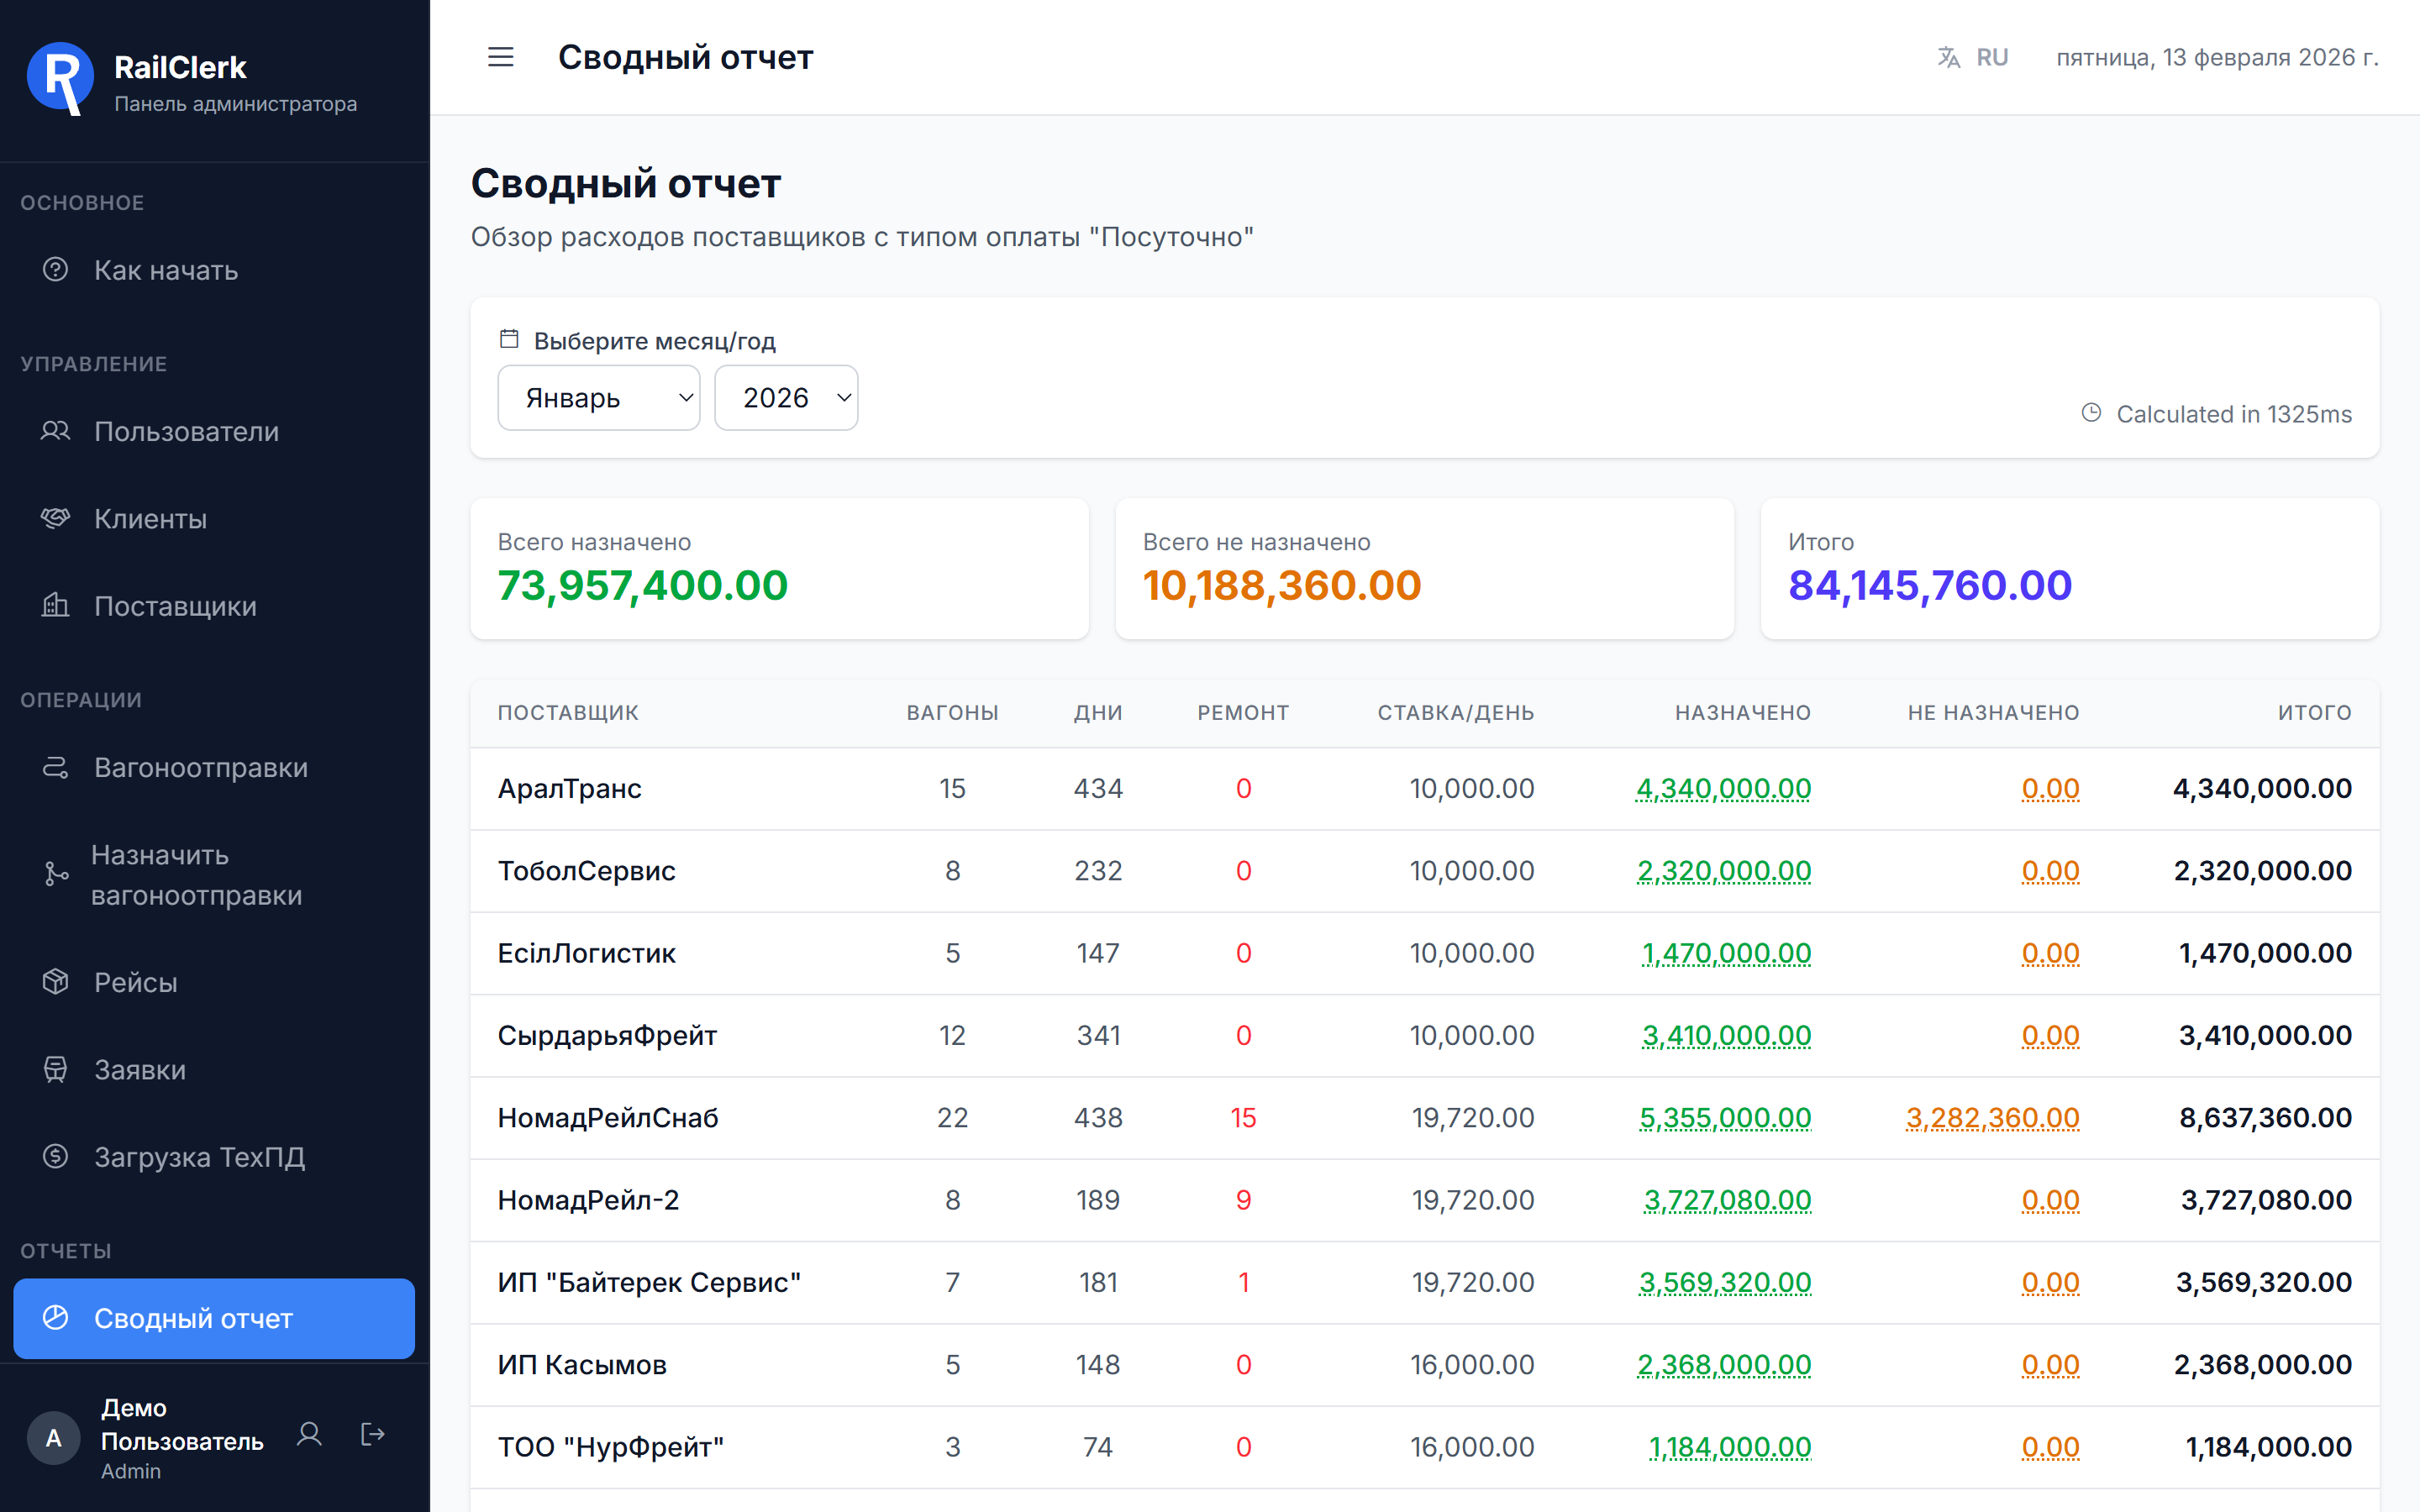Click the ПОСТАВЩИК column header
Screen dimensions: 2420x1512
(x=568, y=713)
